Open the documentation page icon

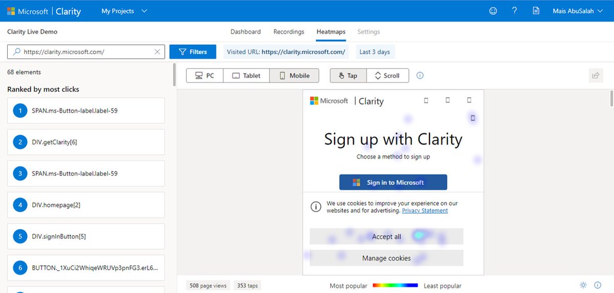pos(536,11)
